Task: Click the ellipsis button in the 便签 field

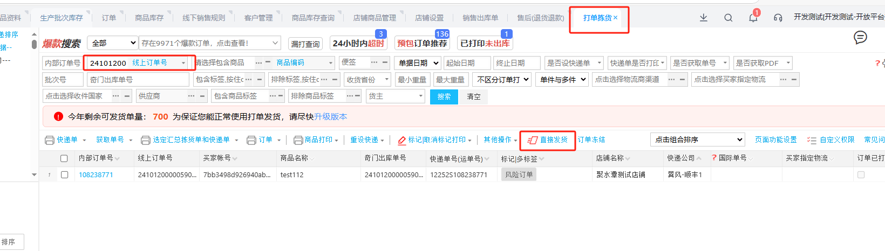Action: (375, 62)
